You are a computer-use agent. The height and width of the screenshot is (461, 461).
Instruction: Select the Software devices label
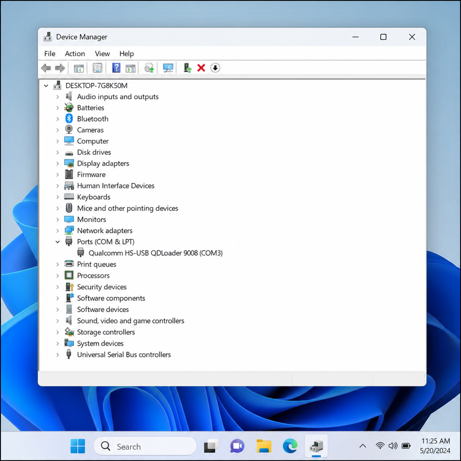(103, 309)
